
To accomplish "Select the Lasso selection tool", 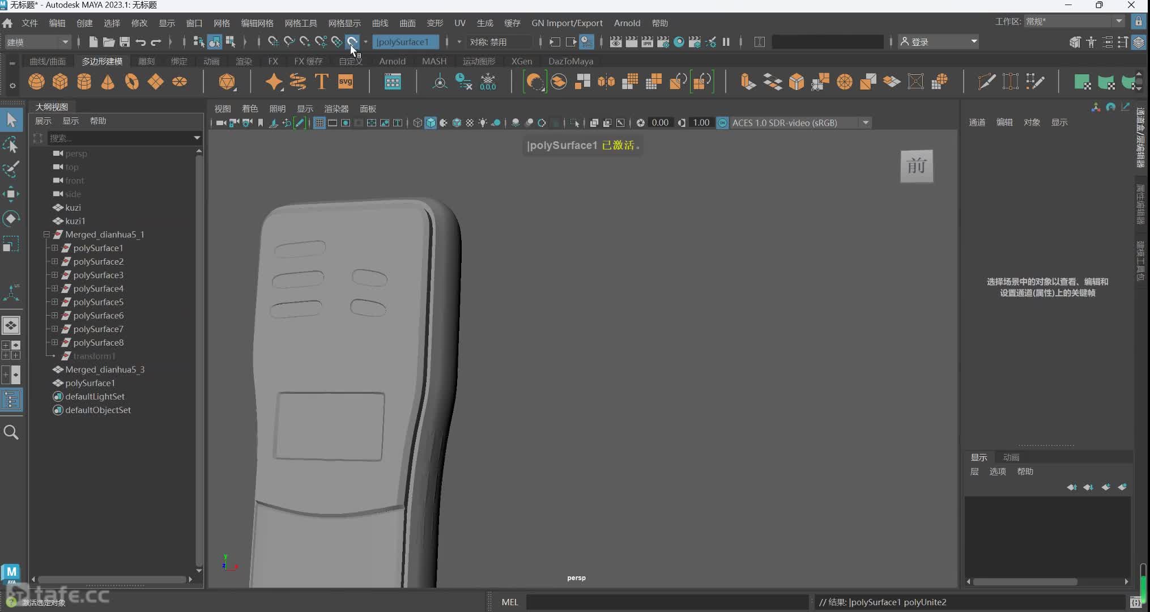I will [x=11, y=145].
